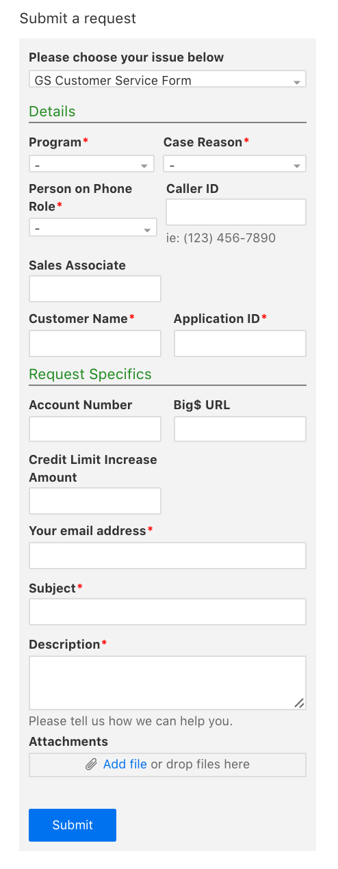Click Credit Limit Increase Amount field

coord(95,501)
